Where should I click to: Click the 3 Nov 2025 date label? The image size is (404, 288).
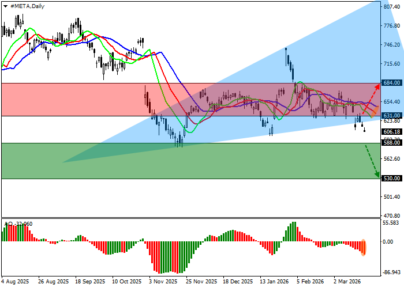(162, 282)
